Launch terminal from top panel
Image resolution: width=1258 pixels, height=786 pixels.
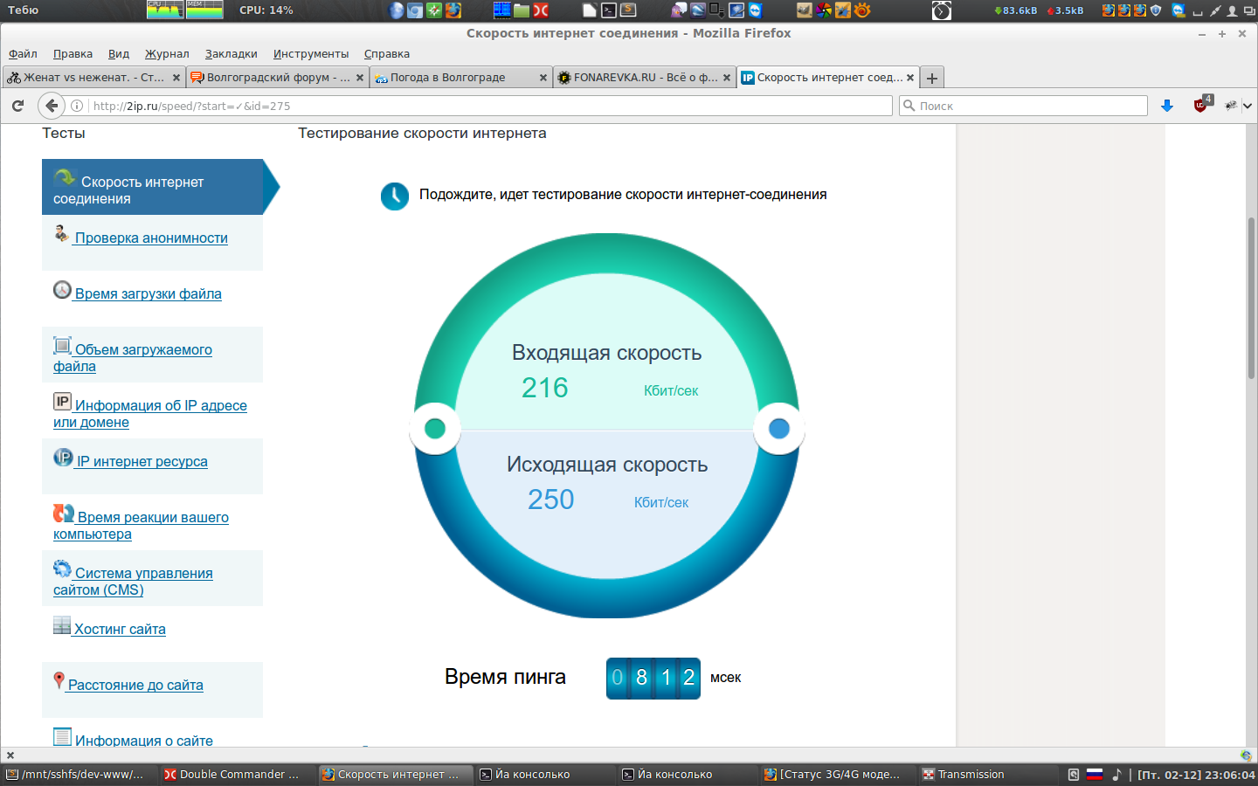[x=609, y=10]
